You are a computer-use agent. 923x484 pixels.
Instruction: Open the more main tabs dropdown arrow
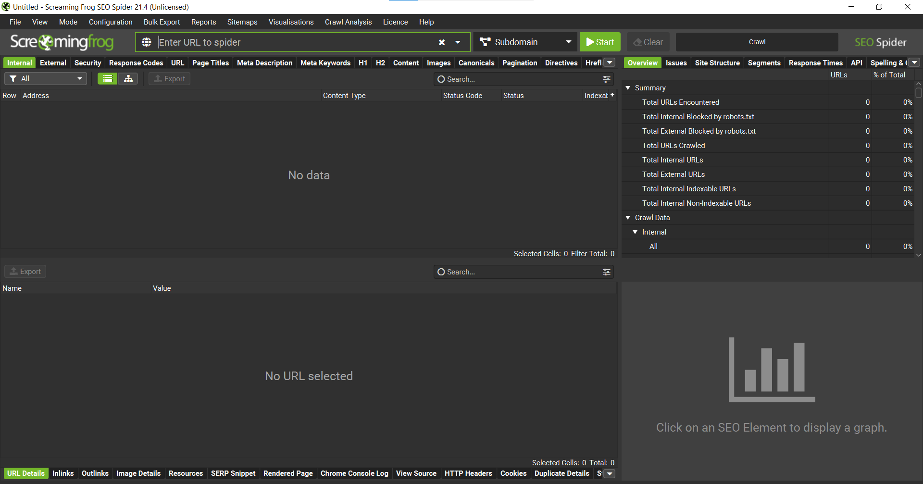click(x=610, y=62)
